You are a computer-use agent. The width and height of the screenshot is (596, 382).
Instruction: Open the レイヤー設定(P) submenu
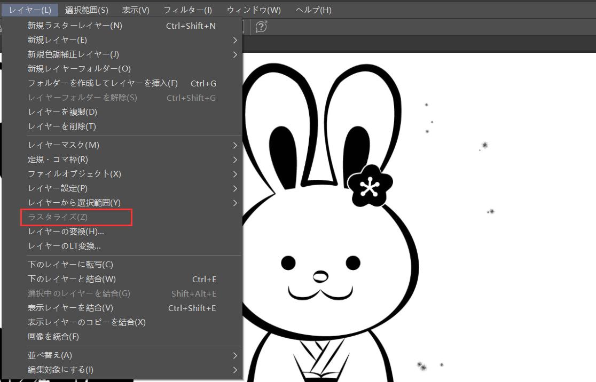pyautogui.click(x=58, y=188)
